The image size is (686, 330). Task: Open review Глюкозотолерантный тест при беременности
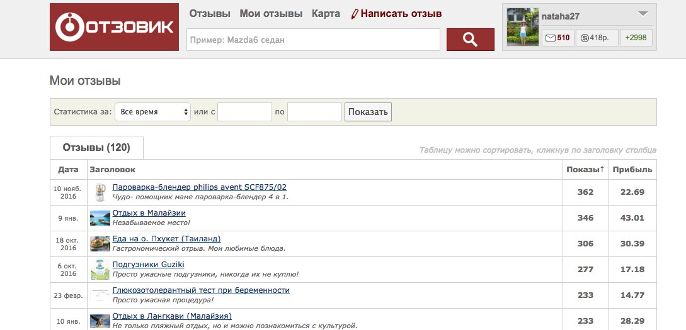click(201, 290)
